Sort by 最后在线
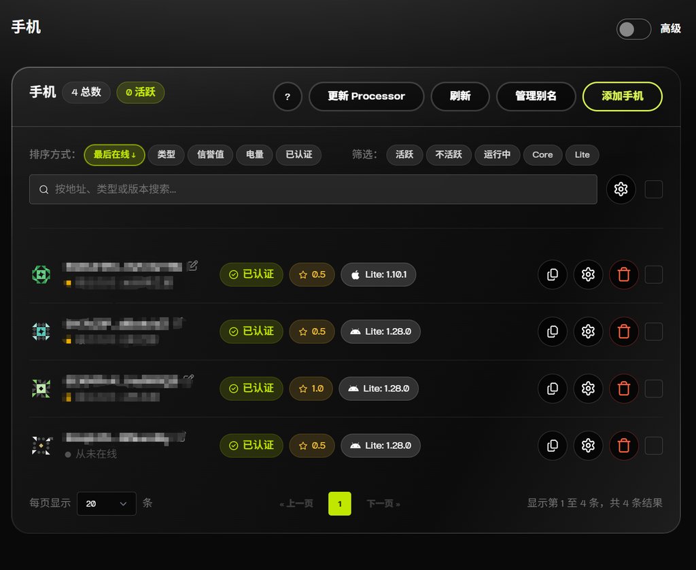Image resolution: width=696 pixels, height=570 pixels. tap(114, 155)
